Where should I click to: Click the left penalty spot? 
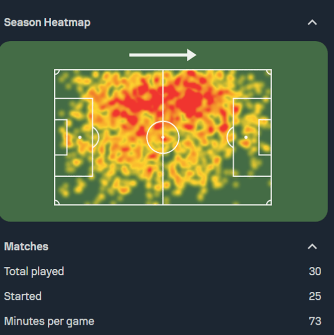80,137
